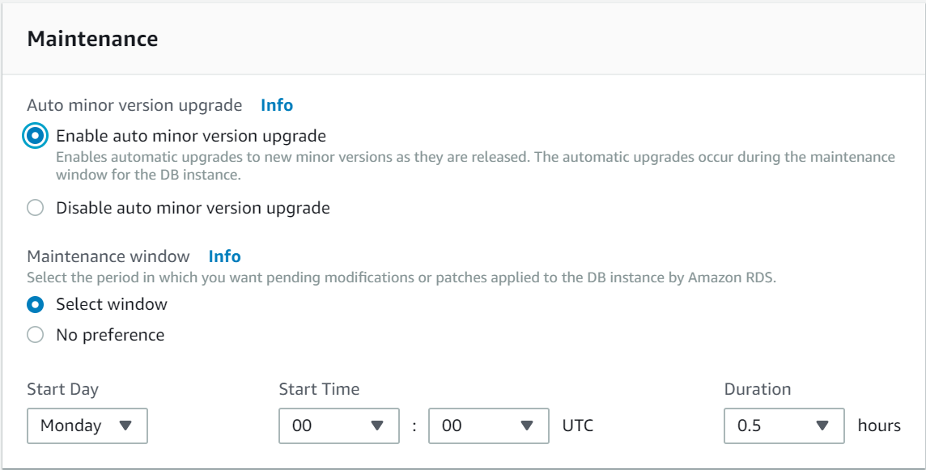Click the arrow icon on hour selector
The image size is (926, 470).
click(376, 426)
